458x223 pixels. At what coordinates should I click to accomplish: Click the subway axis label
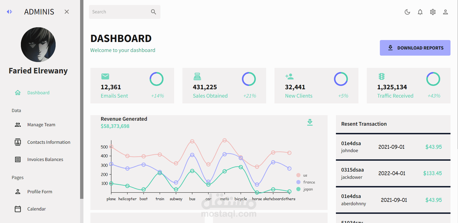176,199
